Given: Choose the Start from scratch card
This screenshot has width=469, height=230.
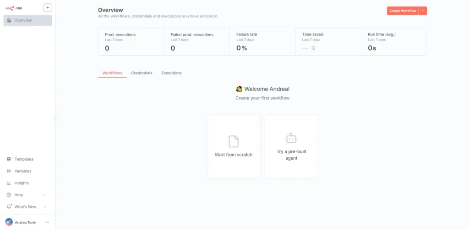Looking at the screenshot, I should (234, 146).
